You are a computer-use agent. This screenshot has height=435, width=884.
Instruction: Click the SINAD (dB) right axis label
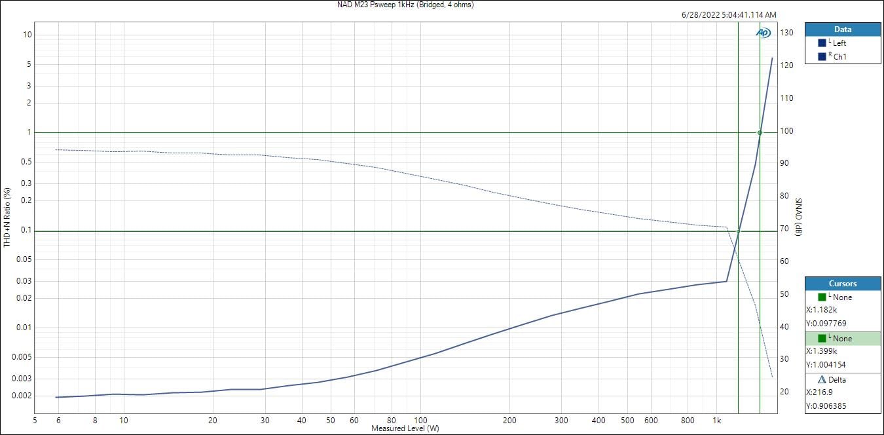click(x=798, y=217)
